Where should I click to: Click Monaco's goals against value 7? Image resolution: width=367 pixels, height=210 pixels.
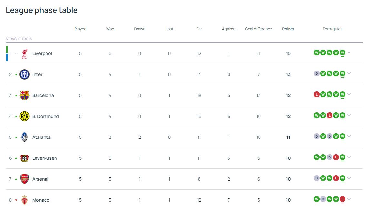click(x=229, y=200)
